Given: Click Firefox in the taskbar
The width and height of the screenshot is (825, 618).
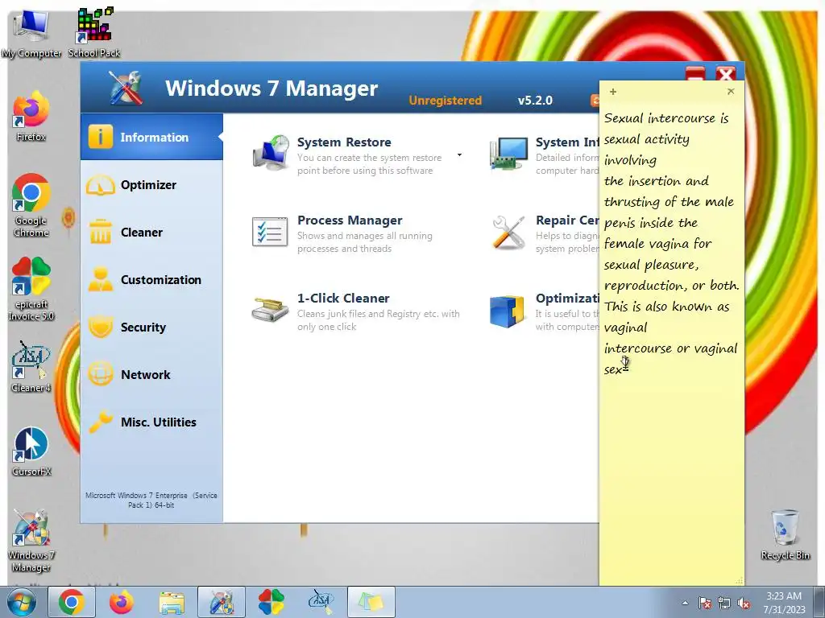Looking at the screenshot, I should point(122,602).
